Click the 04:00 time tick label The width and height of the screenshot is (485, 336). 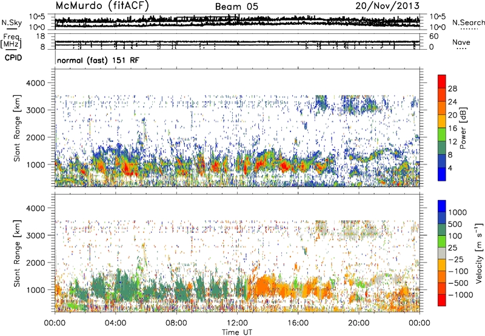tap(115, 323)
